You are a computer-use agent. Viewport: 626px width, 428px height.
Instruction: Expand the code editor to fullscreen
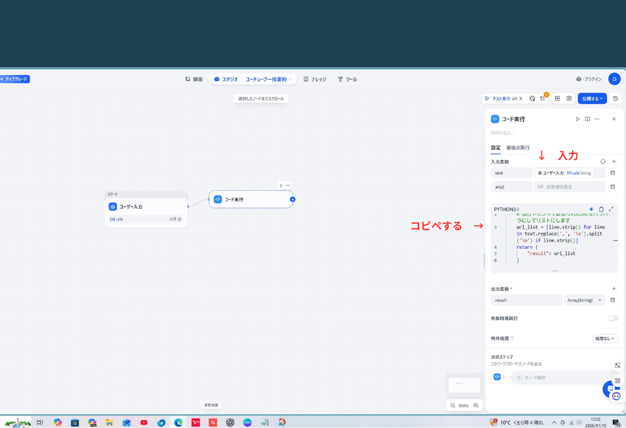(x=610, y=209)
